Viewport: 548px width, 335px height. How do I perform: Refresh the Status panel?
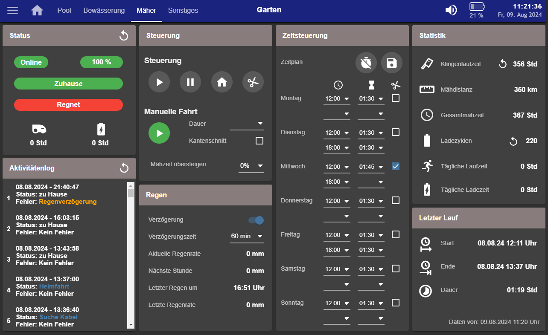pos(124,36)
